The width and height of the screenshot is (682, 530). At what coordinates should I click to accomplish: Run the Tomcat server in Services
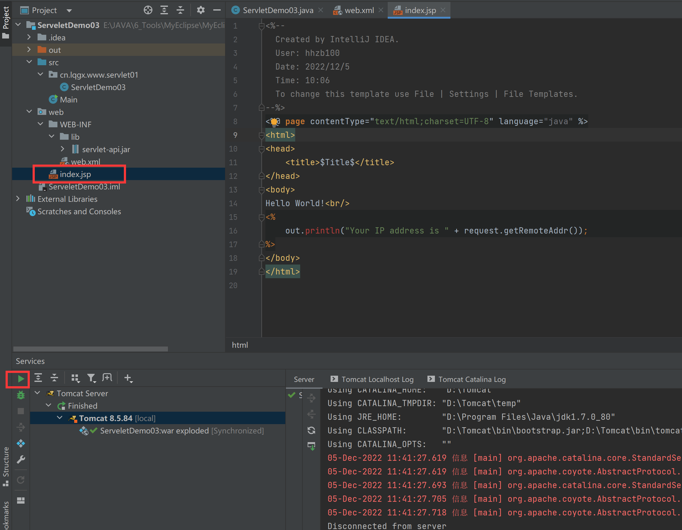pyautogui.click(x=20, y=379)
